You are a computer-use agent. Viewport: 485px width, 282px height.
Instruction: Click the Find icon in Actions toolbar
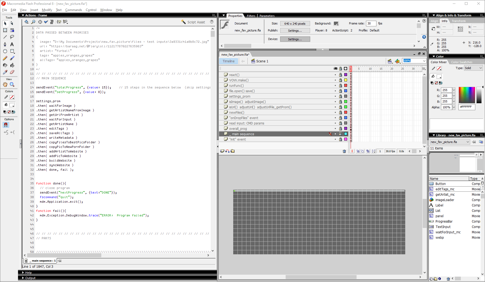[33, 22]
